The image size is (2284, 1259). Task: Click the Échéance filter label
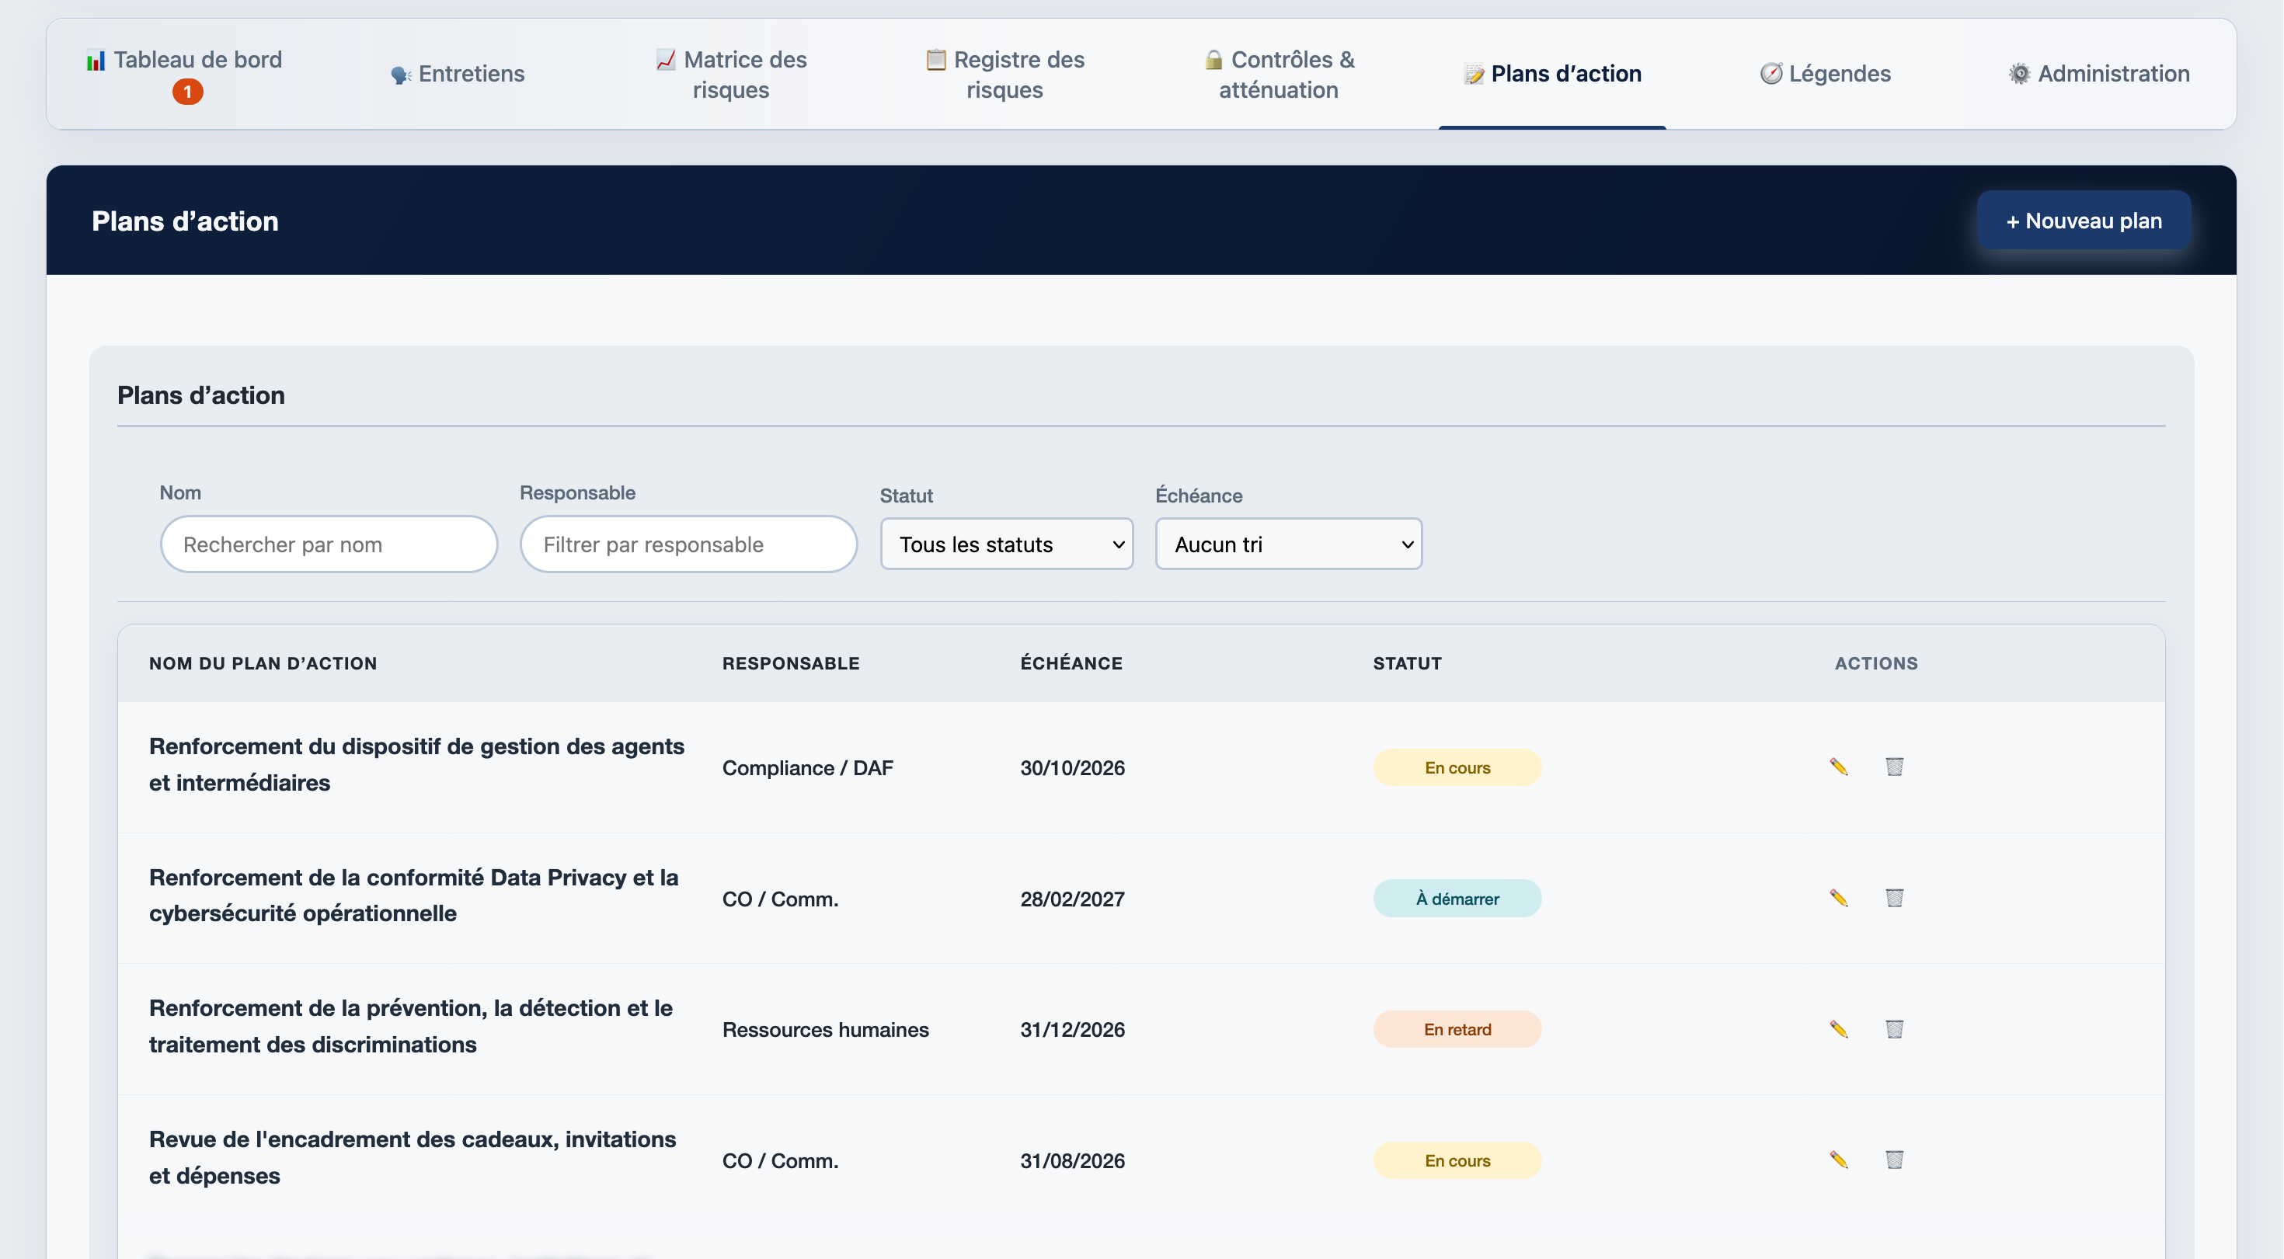pos(1199,496)
